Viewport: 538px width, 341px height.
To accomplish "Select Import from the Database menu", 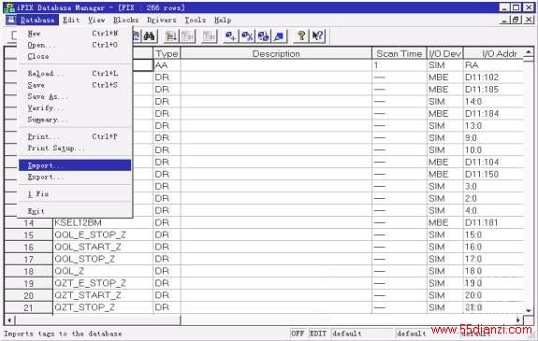I will point(75,165).
